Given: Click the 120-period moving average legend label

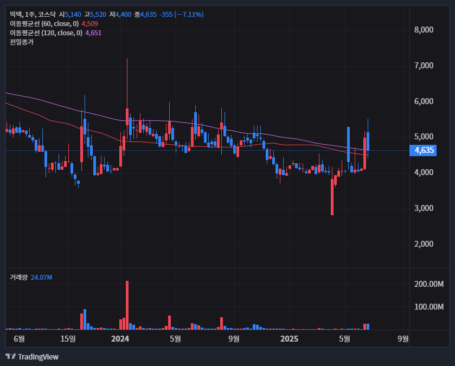Looking at the screenshot, I should (x=46, y=33).
